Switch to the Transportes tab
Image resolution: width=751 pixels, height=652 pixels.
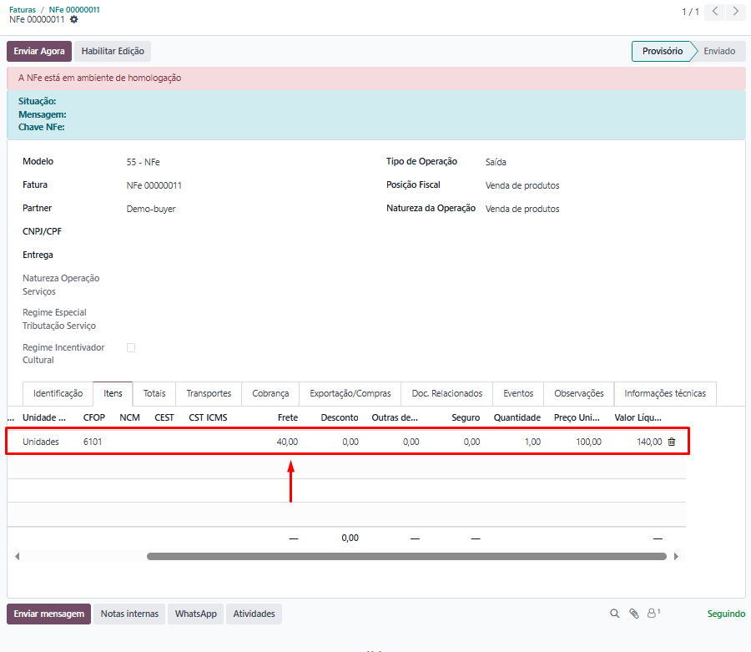point(209,393)
